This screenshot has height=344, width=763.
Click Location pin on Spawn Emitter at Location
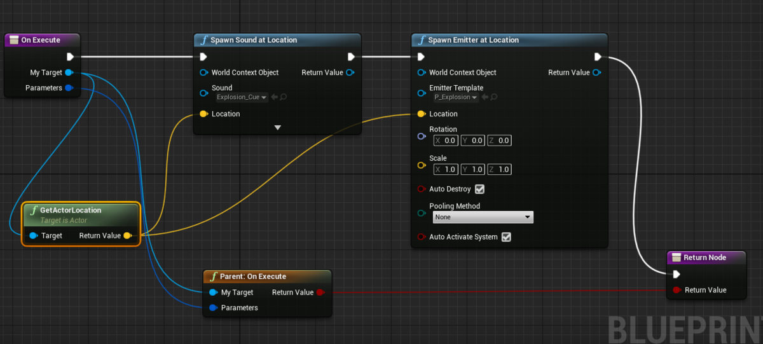[x=421, y=114]
